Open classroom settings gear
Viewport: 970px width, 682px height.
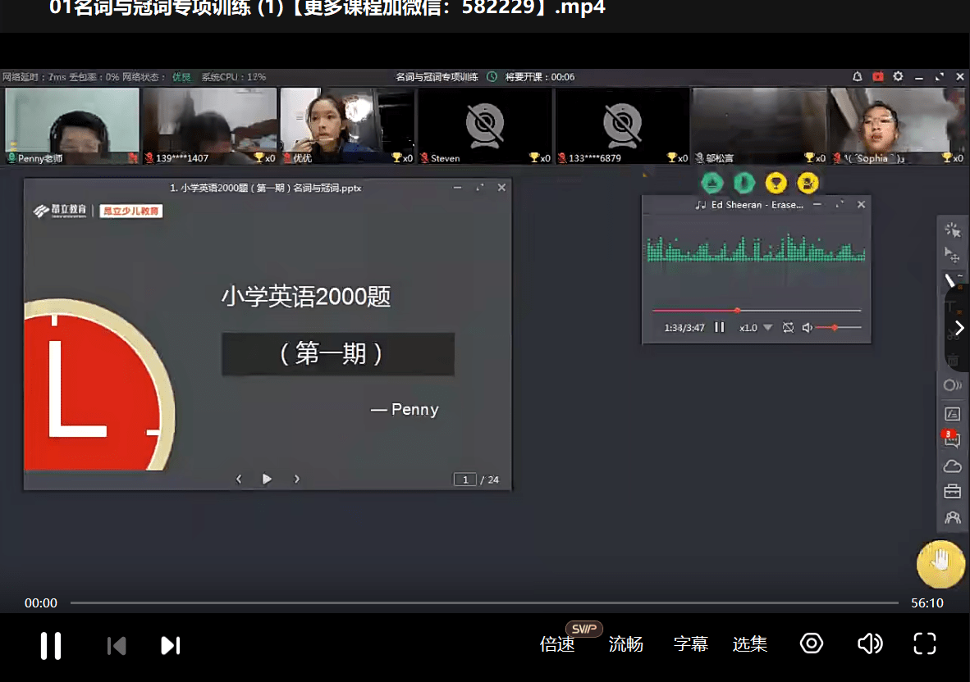(x=899, y=76)
